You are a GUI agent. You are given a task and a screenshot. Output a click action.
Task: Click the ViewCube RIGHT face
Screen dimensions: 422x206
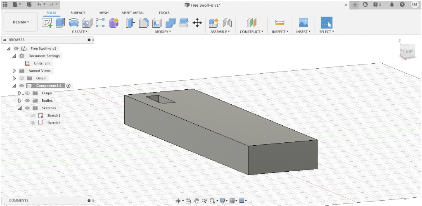[x=409, y=51]
